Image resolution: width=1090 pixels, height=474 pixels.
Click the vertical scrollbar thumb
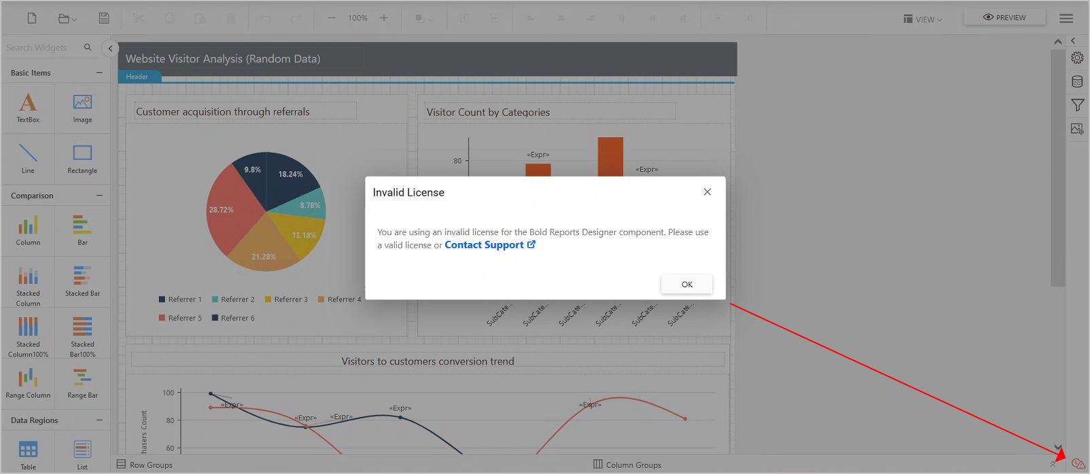tap(1057, 167)
